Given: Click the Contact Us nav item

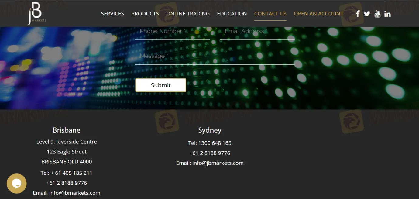Looking at the screenshot, I should [x=270, y=14].
